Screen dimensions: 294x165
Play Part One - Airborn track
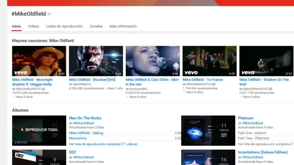point(252,133)
